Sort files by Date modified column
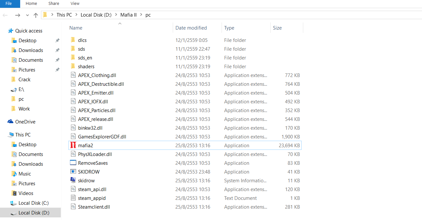 pos(191,28)
